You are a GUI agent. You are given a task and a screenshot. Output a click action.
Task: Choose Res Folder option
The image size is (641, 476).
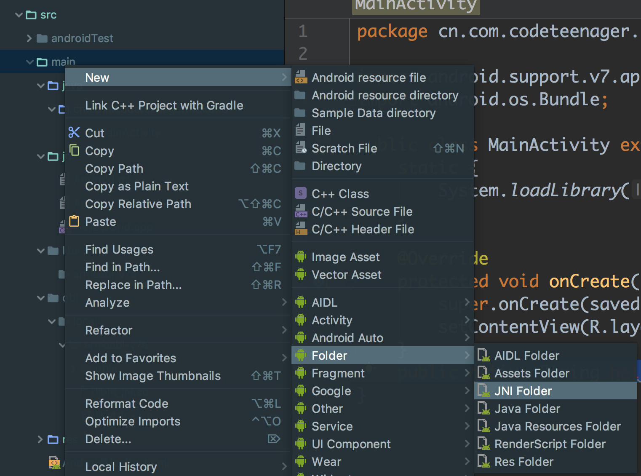523,462
